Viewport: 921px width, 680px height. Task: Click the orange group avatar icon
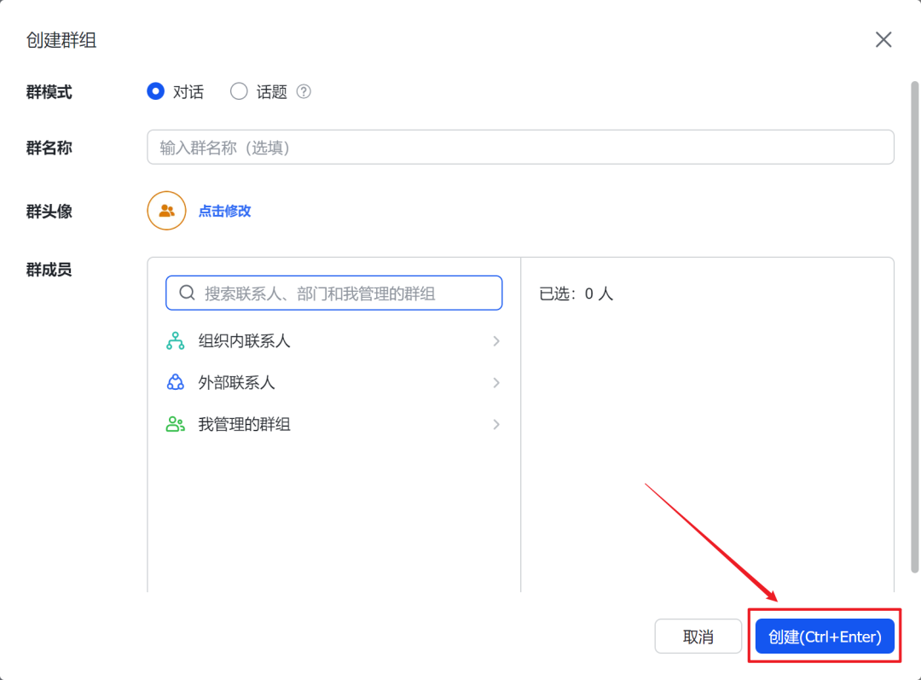point(166,211)
